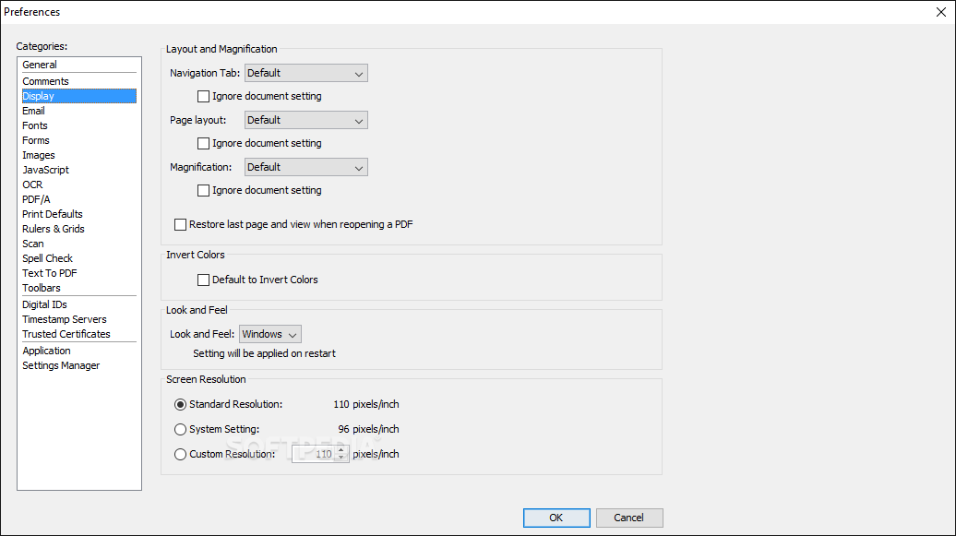Select the Application category
956x536 pixels.
tap(46, 351)
